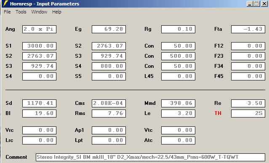Screen dimensions: 269x163
Task: Open the Tools menu
Action: click(21, 12)
